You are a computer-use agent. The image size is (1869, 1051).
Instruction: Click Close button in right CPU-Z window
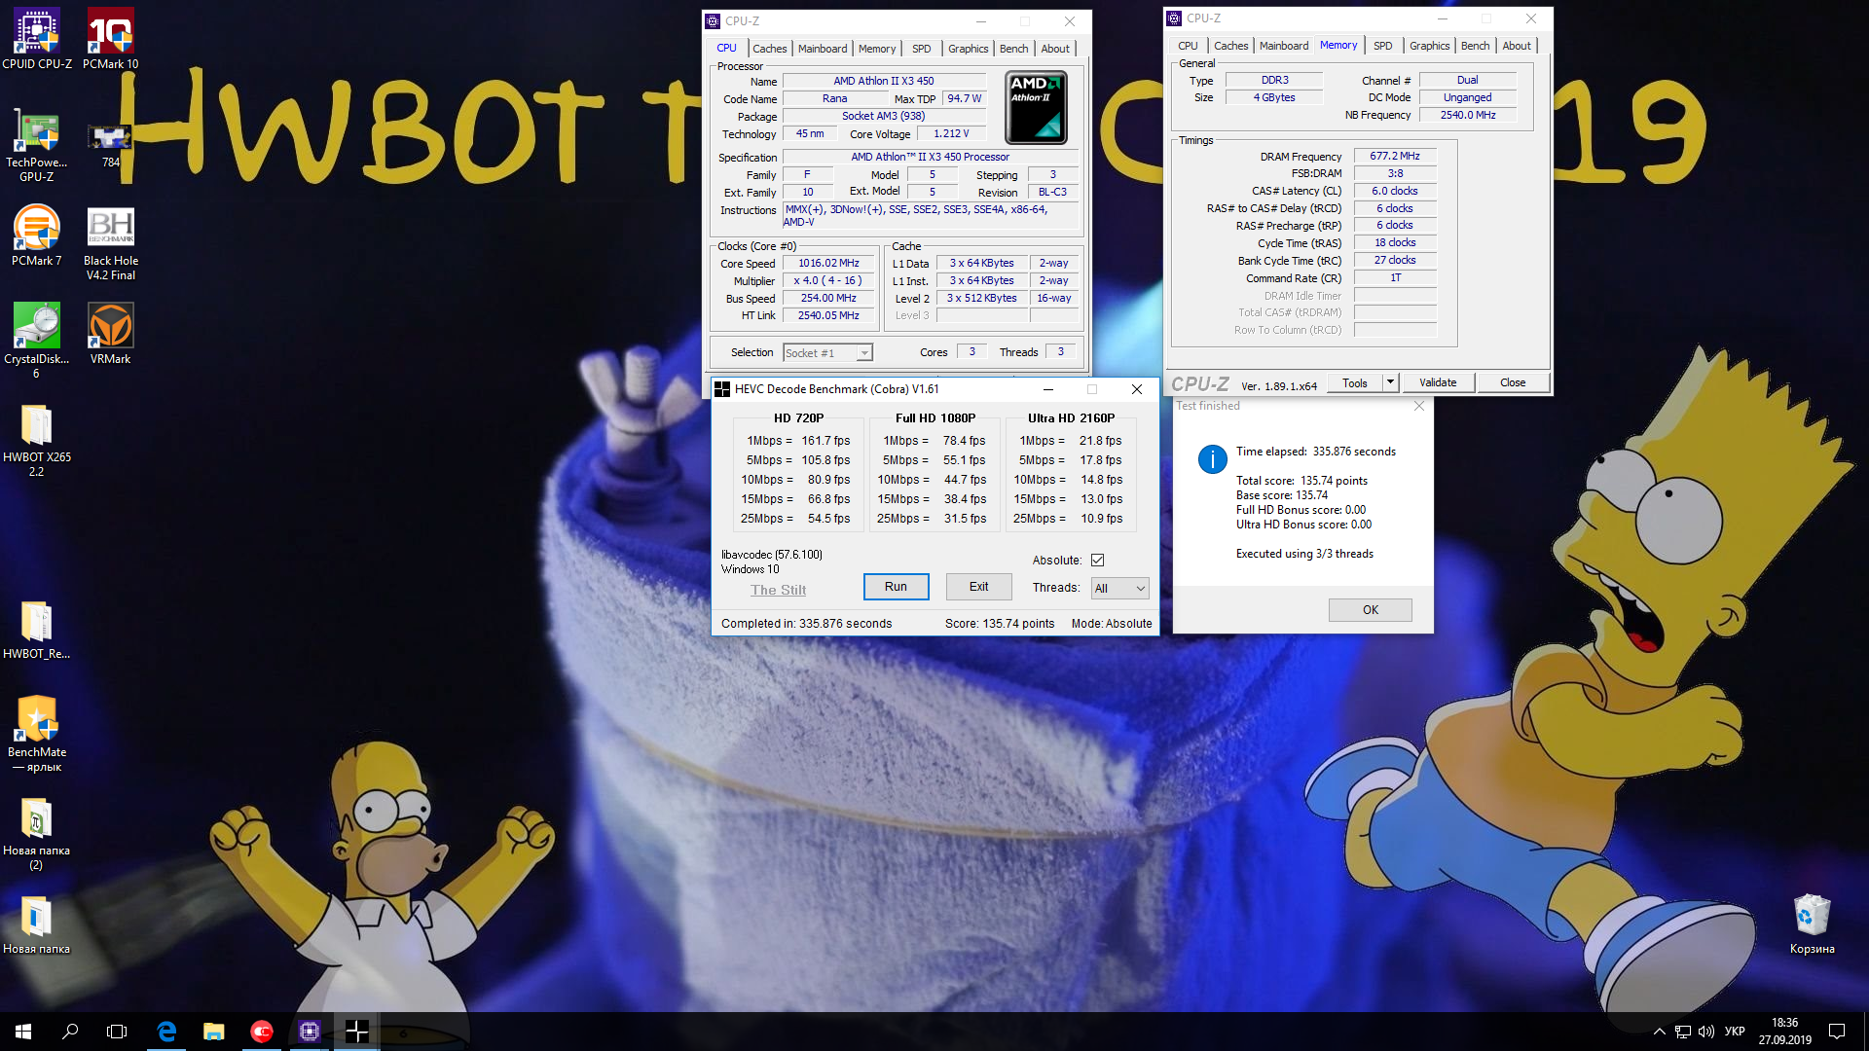click(x=1513, y=382)
